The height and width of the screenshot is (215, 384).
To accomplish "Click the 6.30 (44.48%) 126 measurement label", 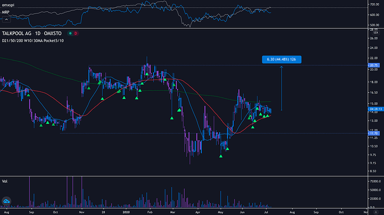I will tap(282, 59).
